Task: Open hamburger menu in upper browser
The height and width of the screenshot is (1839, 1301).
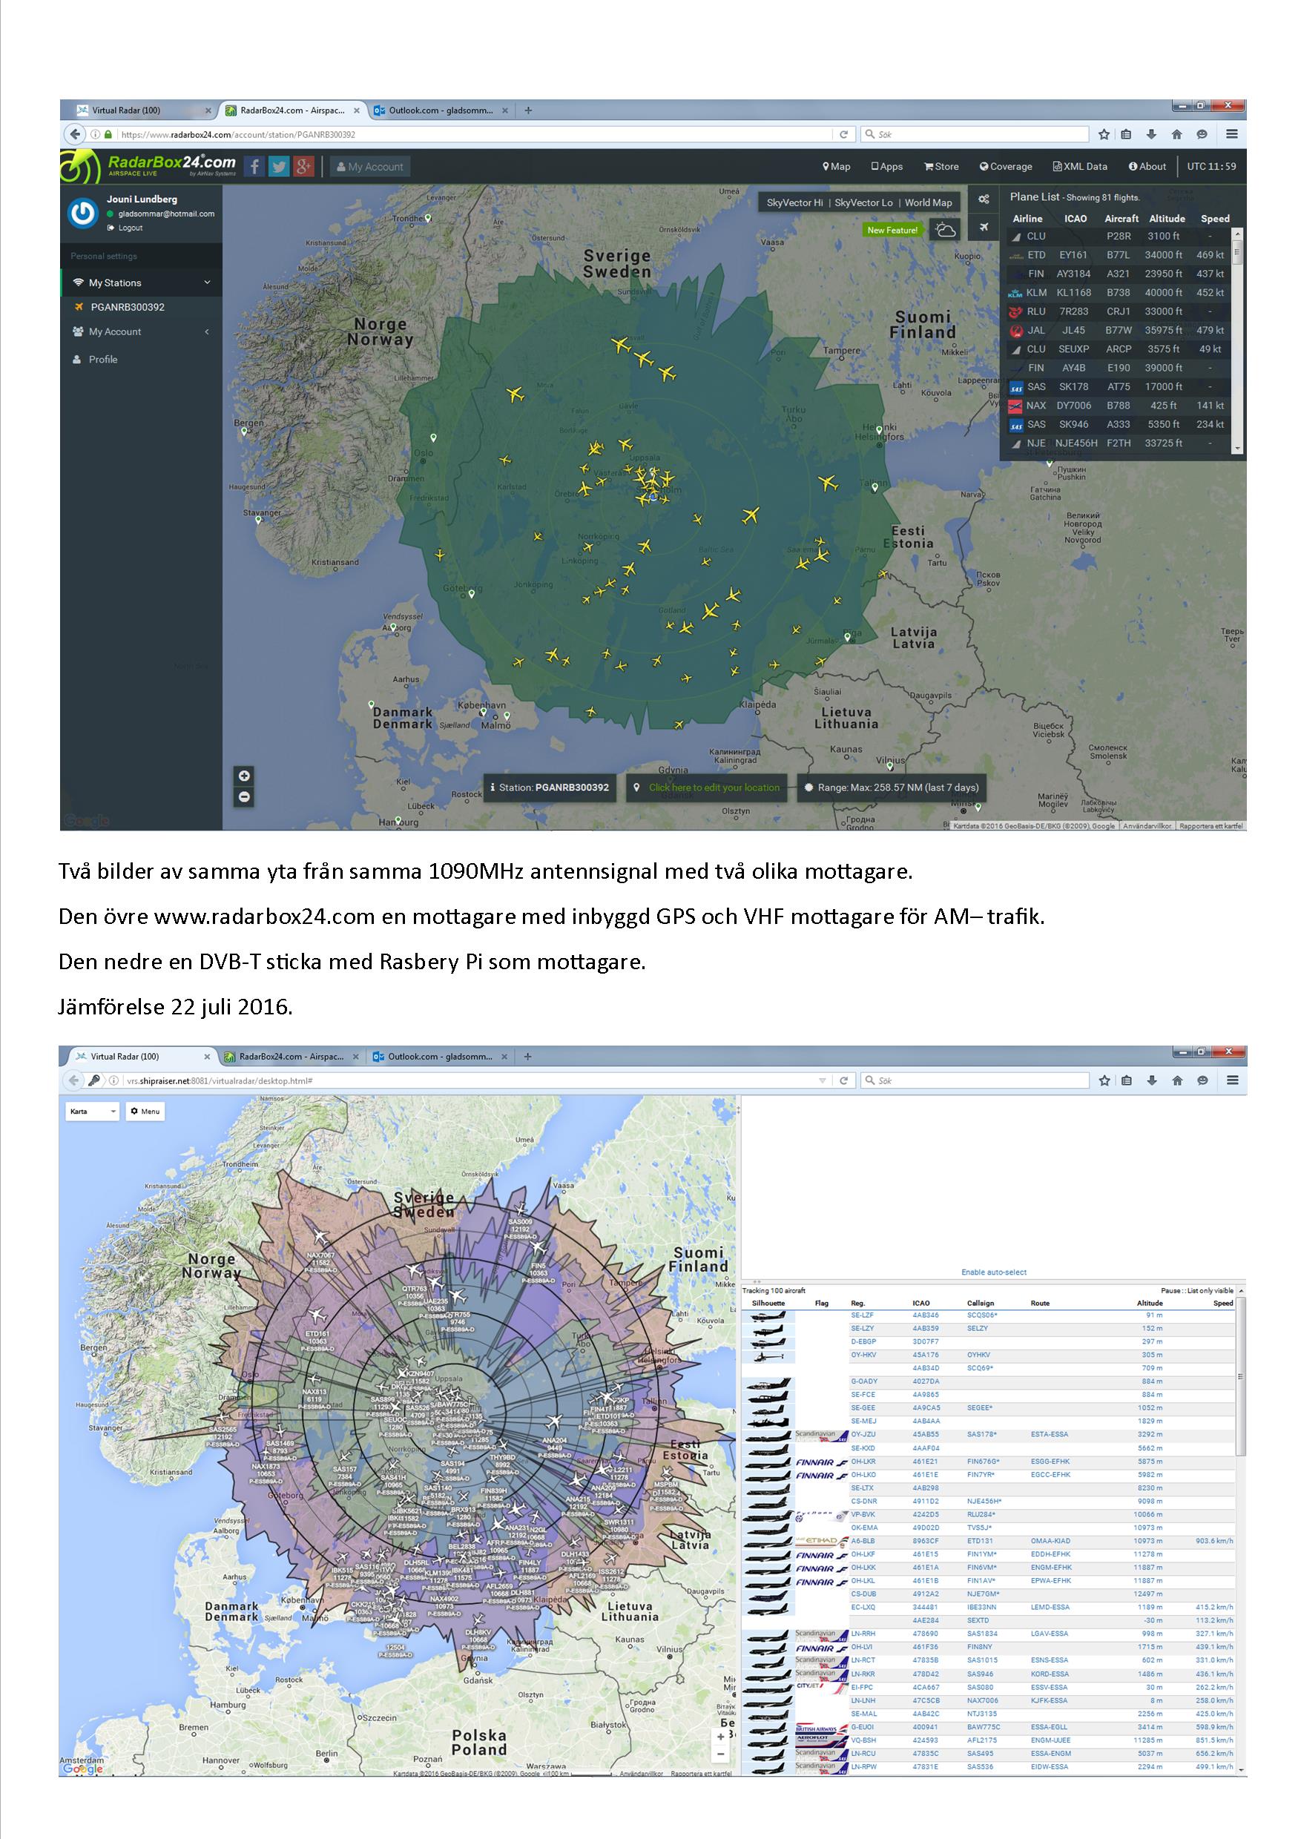Action: (1232, 134)
